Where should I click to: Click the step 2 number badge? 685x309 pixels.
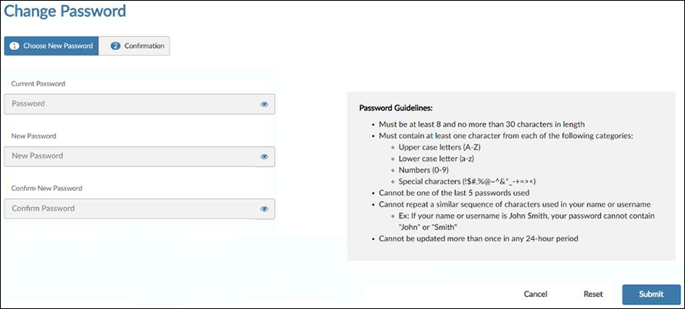(x=116, y=46)
